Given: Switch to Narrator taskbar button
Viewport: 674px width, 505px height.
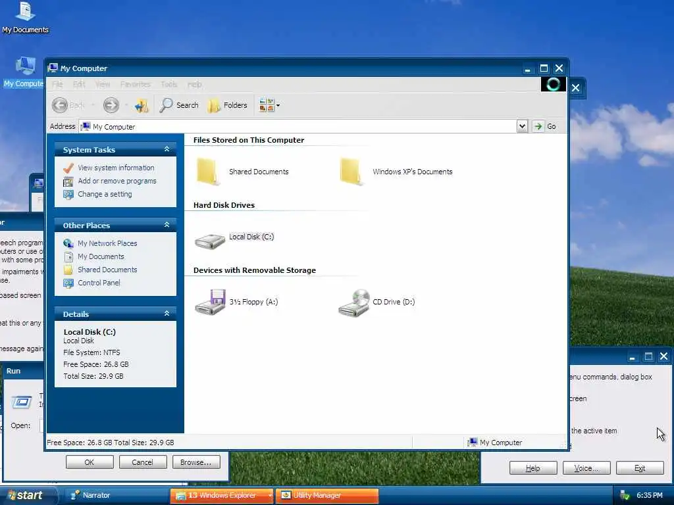Looking at the screenshot, I should pyautogui.click(x=116, y=496).
